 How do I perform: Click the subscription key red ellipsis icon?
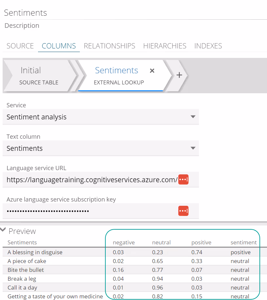pos(183,211)
